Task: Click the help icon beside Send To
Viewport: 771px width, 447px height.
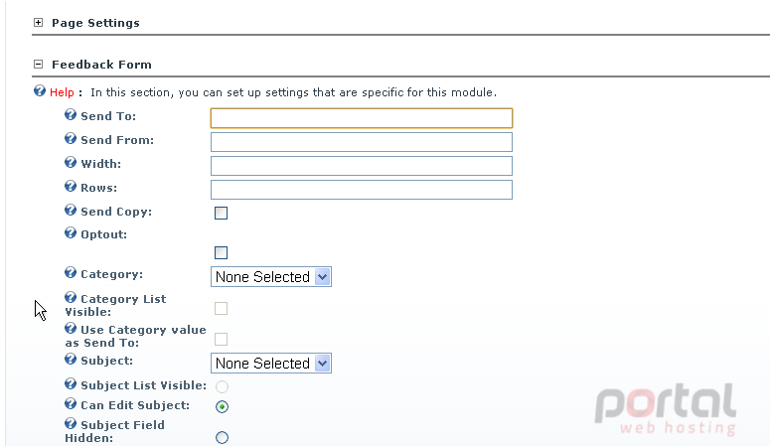Action: [71, 114]
